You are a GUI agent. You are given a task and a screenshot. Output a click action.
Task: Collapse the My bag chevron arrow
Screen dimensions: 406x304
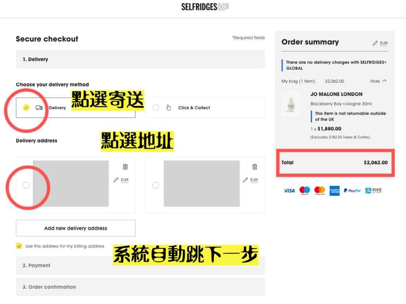(385, 81)
